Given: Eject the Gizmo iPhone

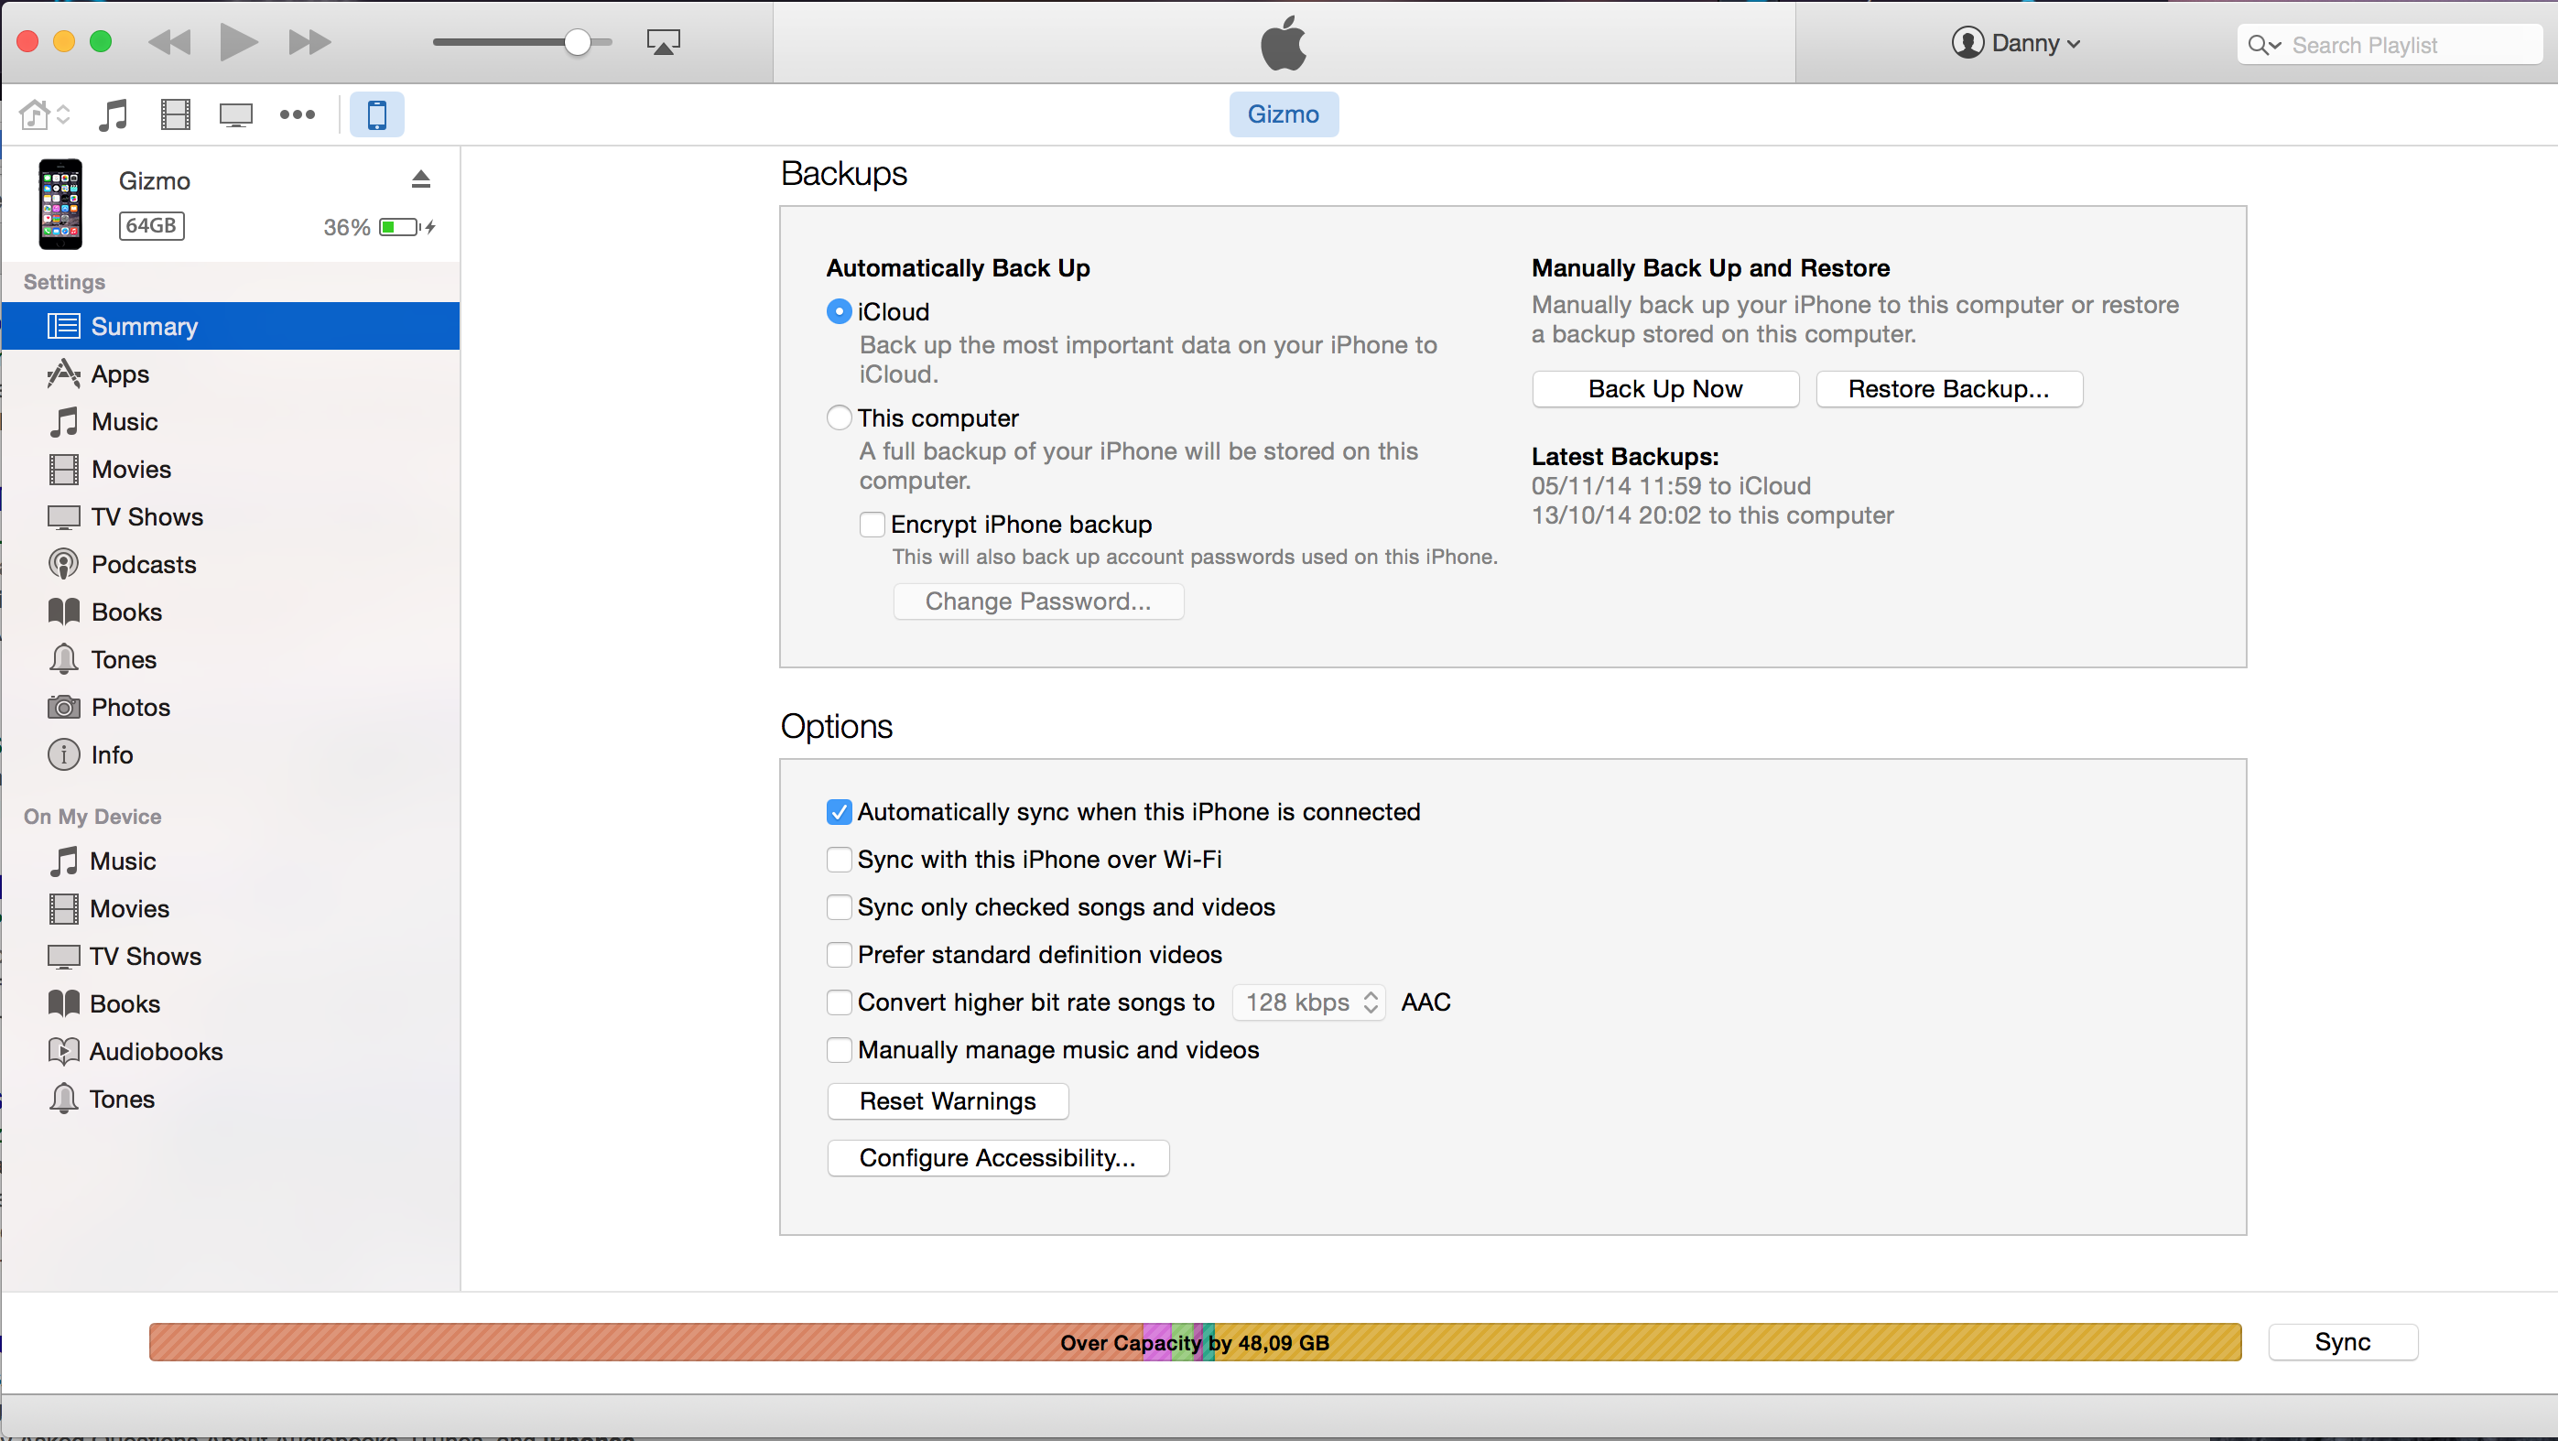Looking at the screenshot, I should (x=421, y=179).
